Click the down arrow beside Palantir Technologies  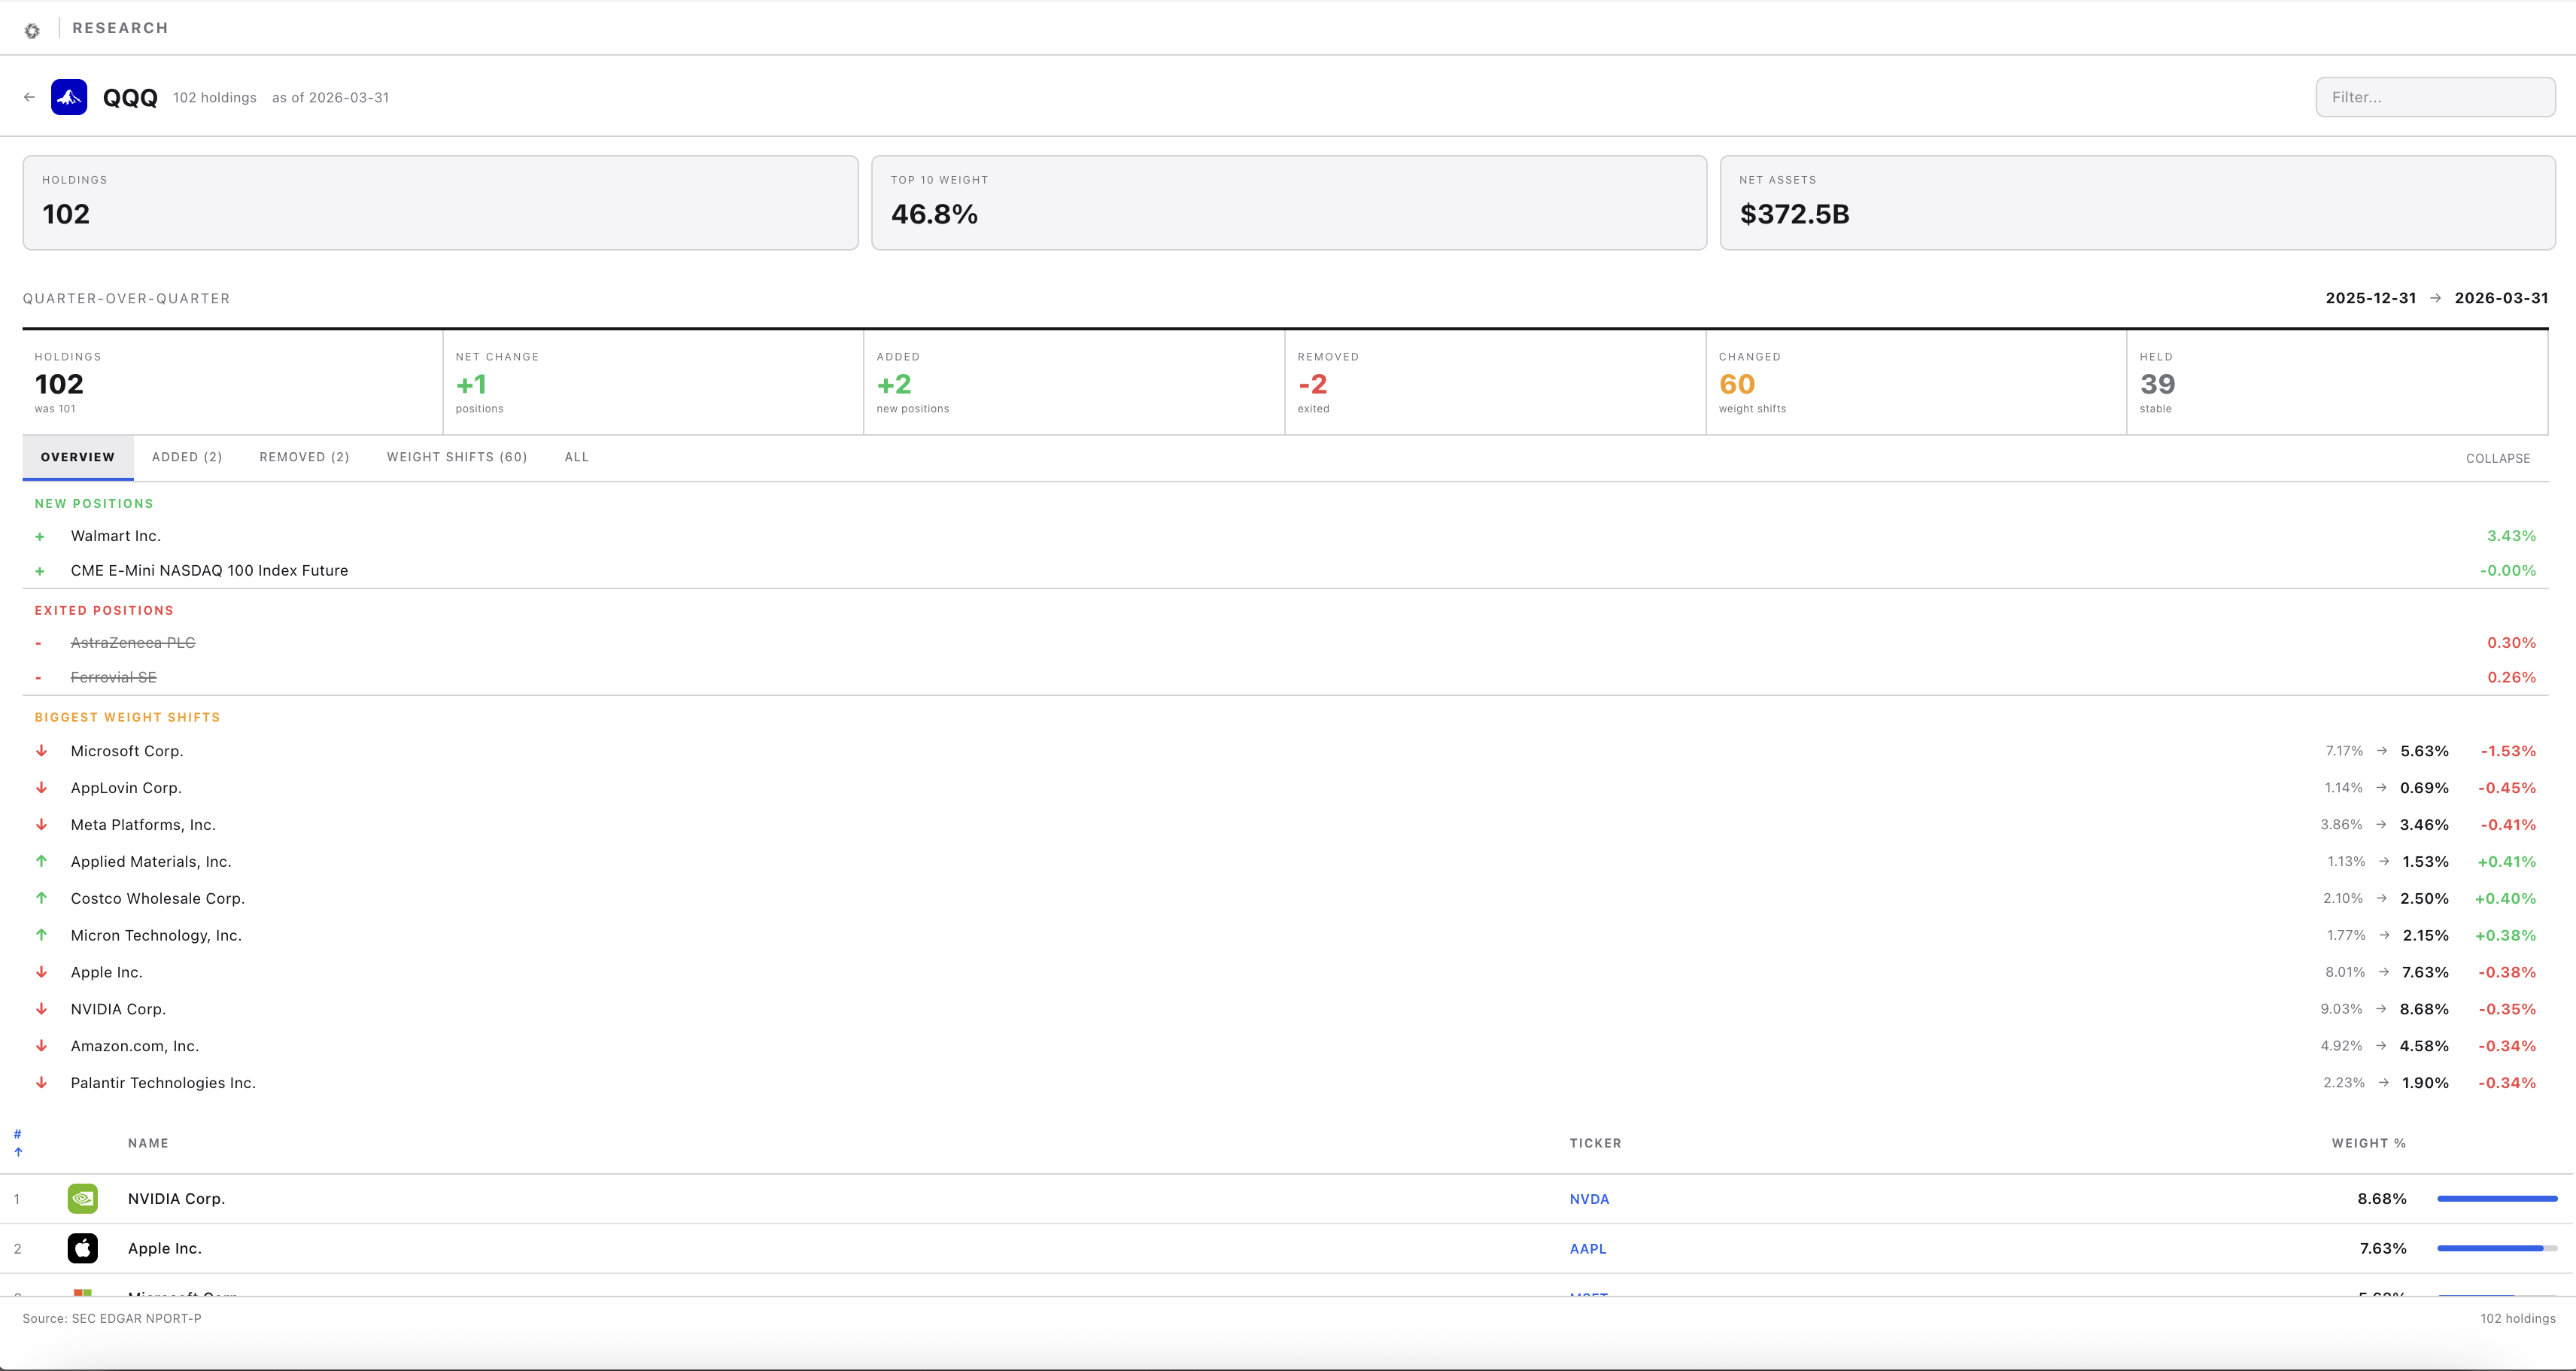(x=41, y=1083)
